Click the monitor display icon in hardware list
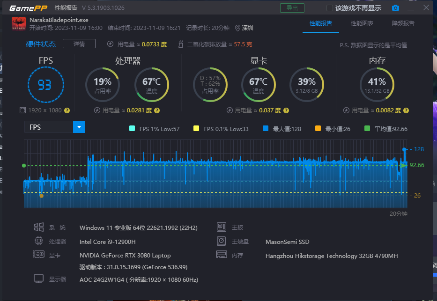This screenshot has width=437, height=301. coord(39,279)
